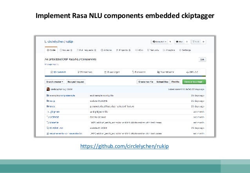Click the New pull request button
Screen dimensions: 250x173
[76, 82]
